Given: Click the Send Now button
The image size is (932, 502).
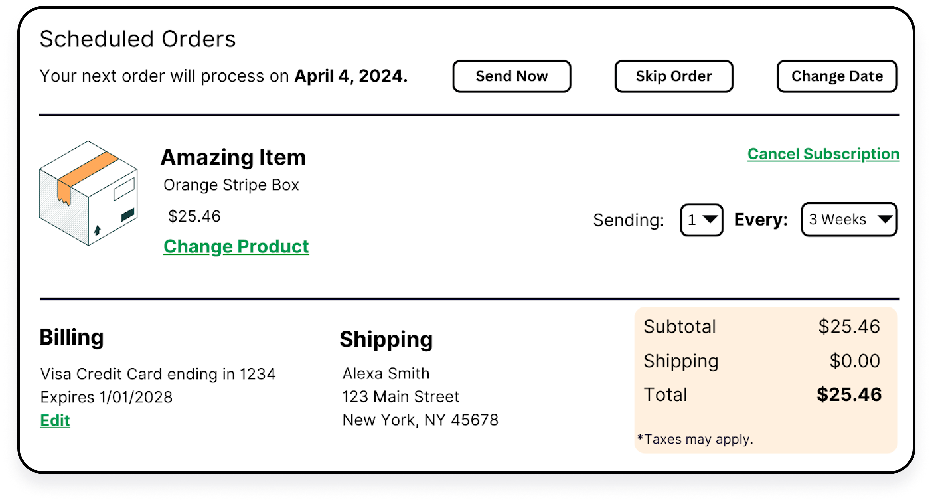Looking at the screenshot, I should click(x=511, y=76).
